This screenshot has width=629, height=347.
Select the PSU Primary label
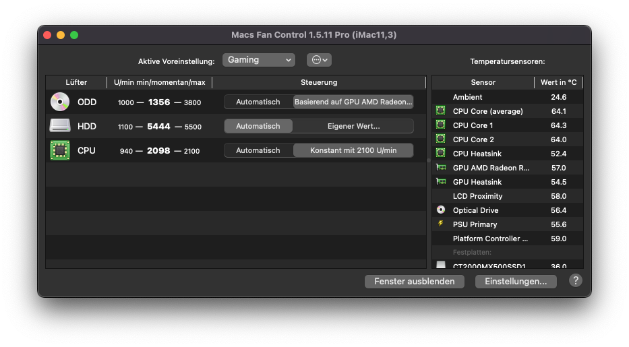coord(475,224)
